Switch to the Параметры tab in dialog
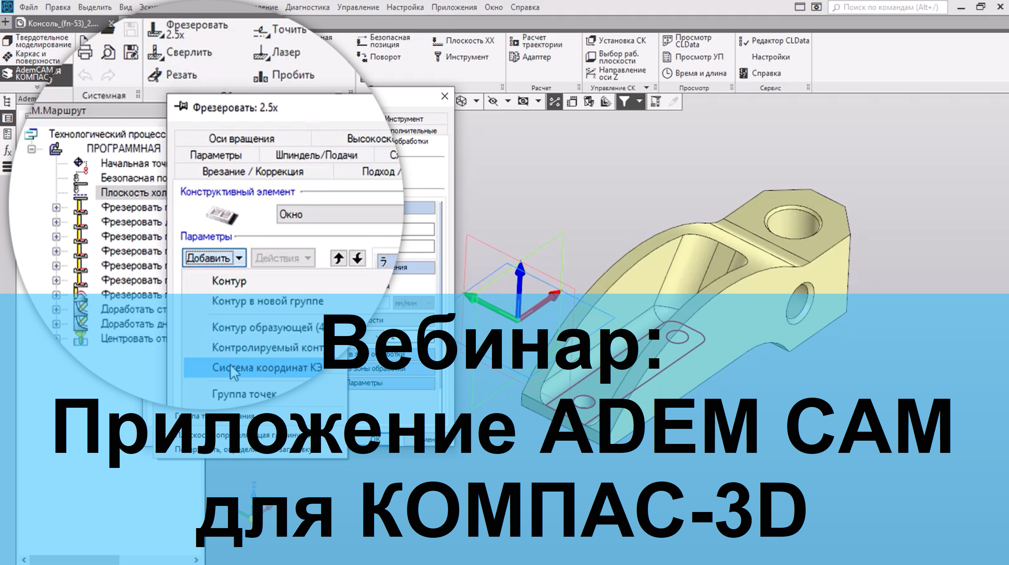 pyautogui.click(x=216, y=155)
